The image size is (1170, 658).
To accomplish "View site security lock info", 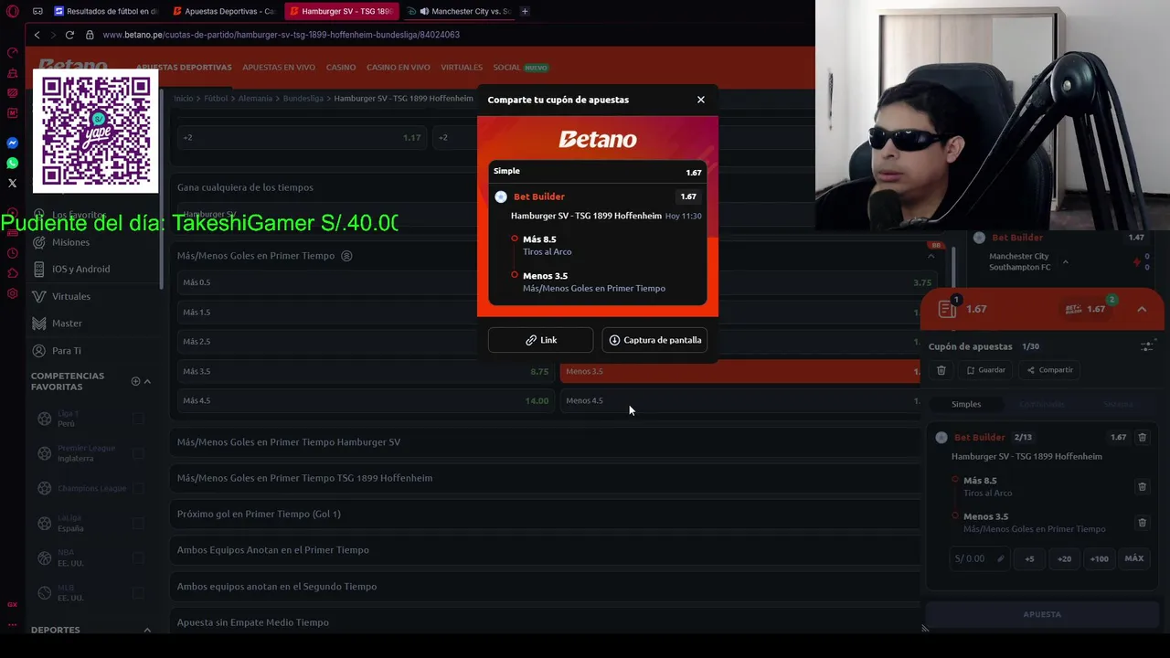I will (x=90, y=35).
